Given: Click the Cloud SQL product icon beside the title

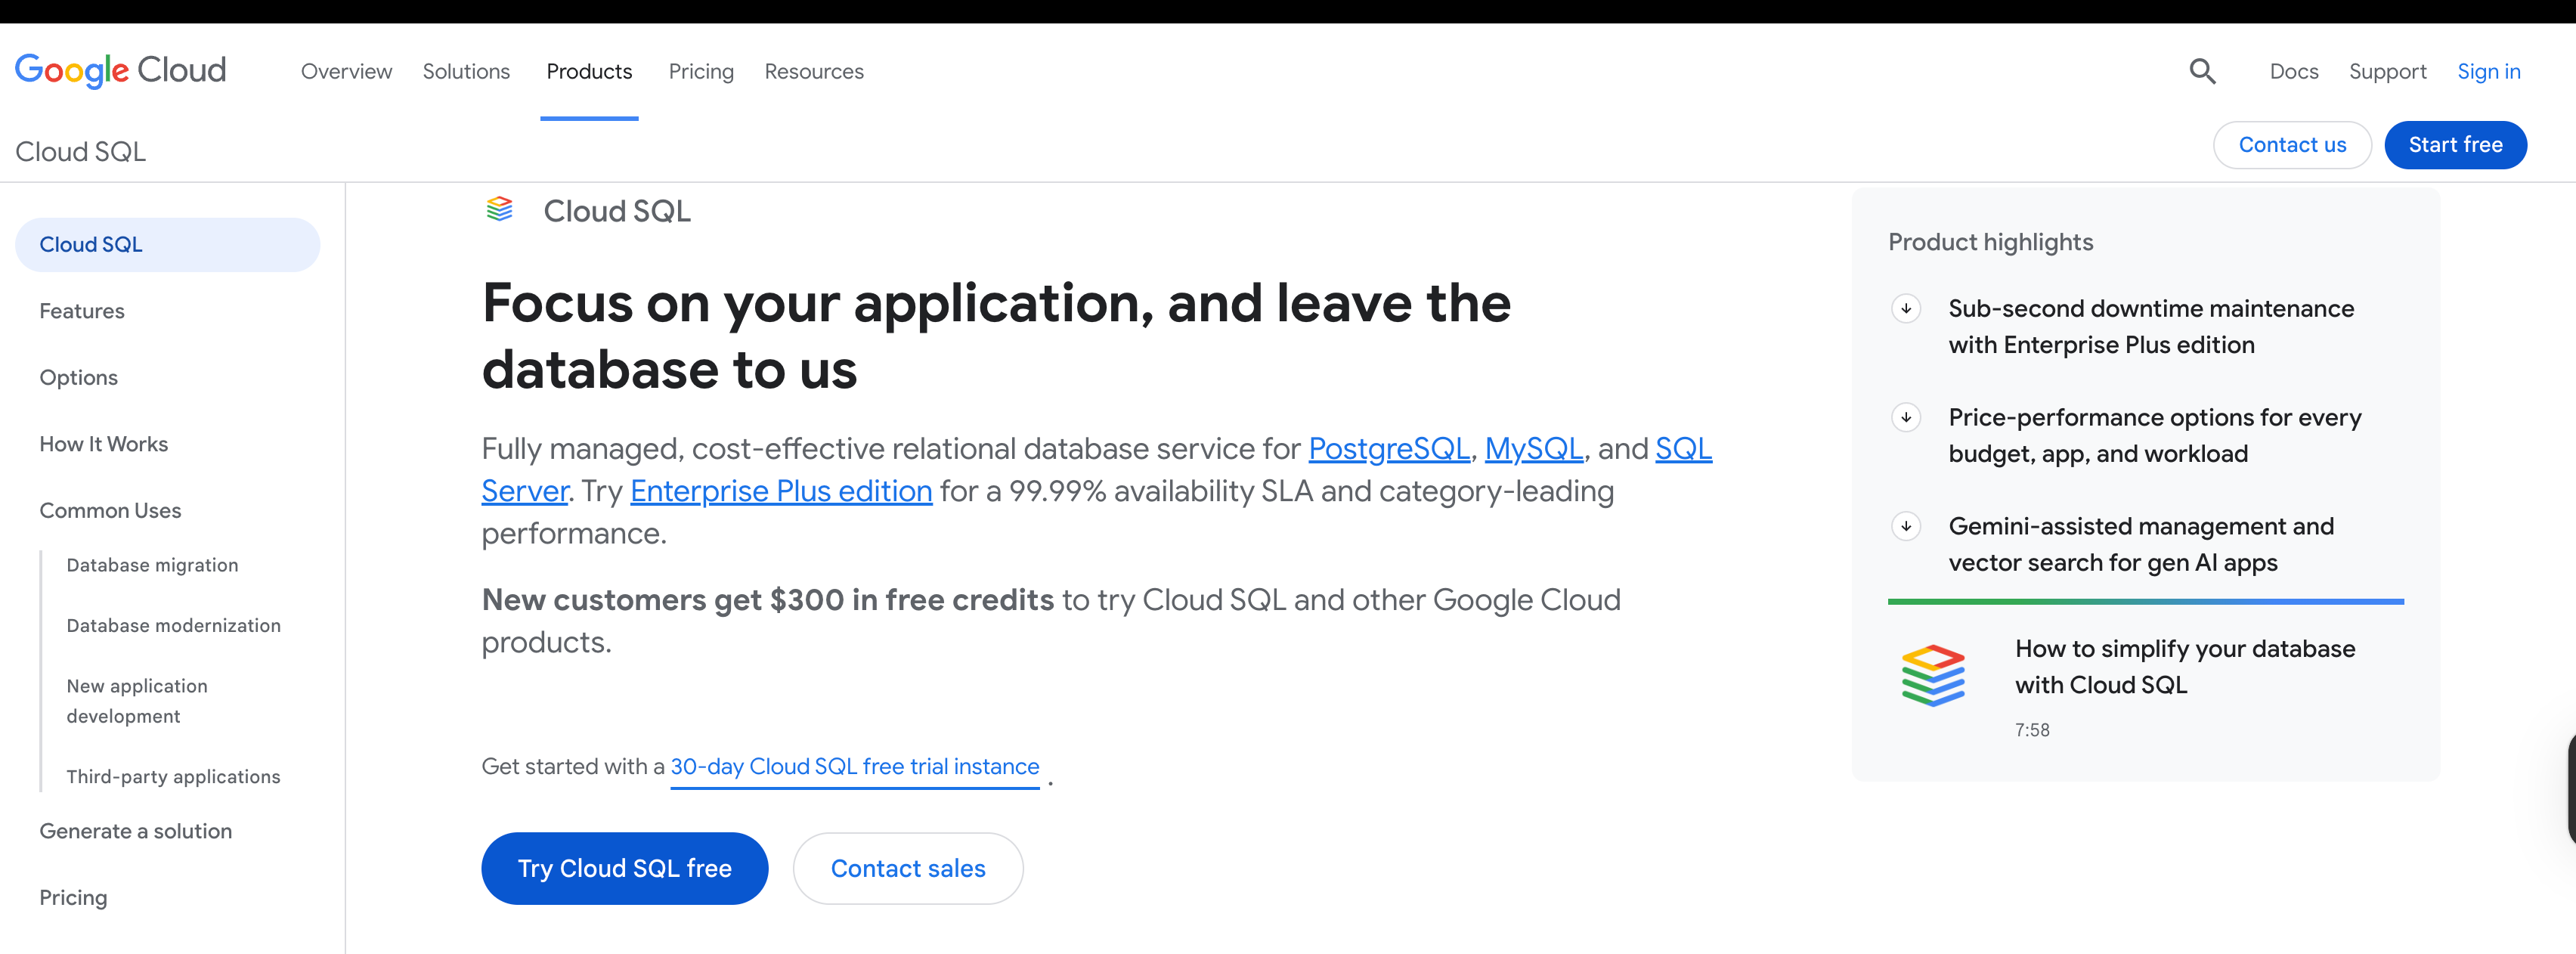Looking at the screenshot, I should click(500, 210).
